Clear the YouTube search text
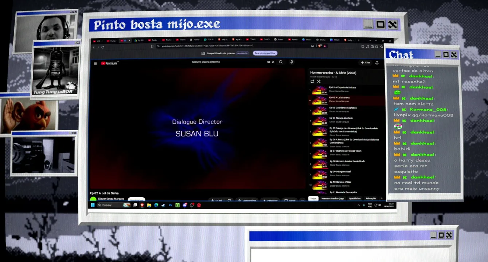 click(x=273, y=62)
